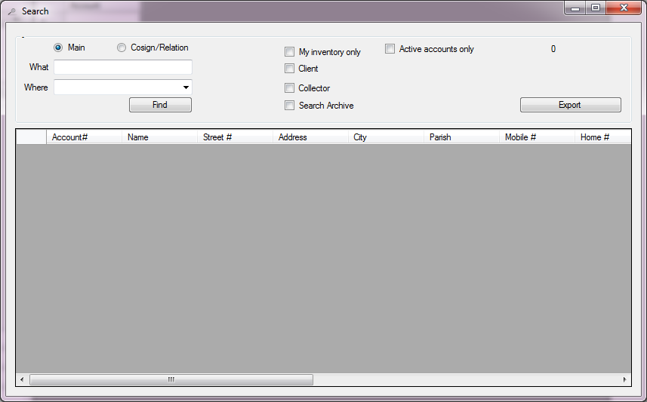Enable My inventory only checkbox
The height and width of the screenshot is (402, 647).
tap(289, 52)
